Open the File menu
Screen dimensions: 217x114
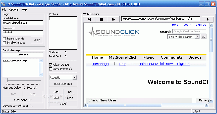click(x=4, y=10)
